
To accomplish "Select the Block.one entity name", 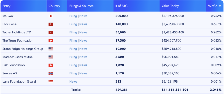I will tap(9, 24).
